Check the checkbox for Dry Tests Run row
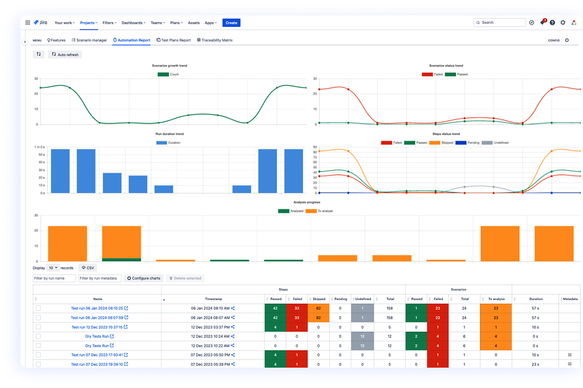This screenshot has width=583, height=388. [37, 336]
